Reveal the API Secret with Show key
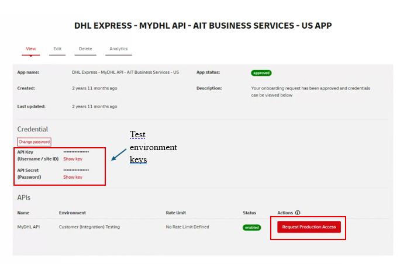This screenshot has width=400, height=264. tap(73, 177)
